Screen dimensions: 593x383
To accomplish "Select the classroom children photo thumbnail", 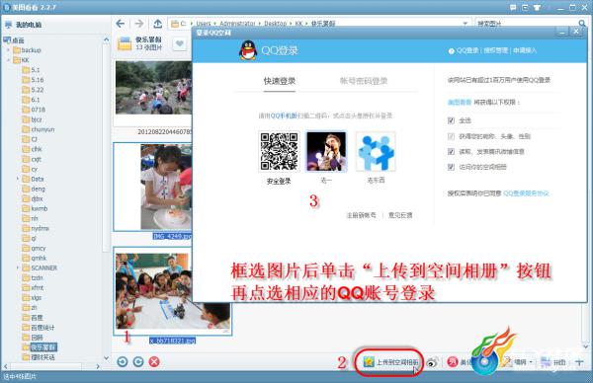I will click(x=172, y=291).
